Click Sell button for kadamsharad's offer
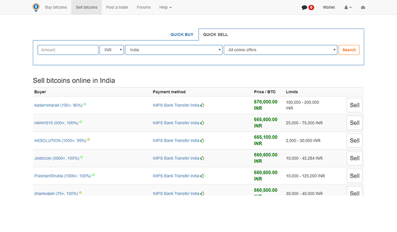Screen dimensions: 397x232 pyautogui.click(x=354, y=105)
